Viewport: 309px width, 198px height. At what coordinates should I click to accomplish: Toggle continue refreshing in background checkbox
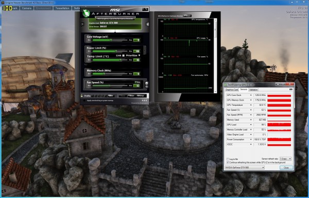[x=228, y=162]
